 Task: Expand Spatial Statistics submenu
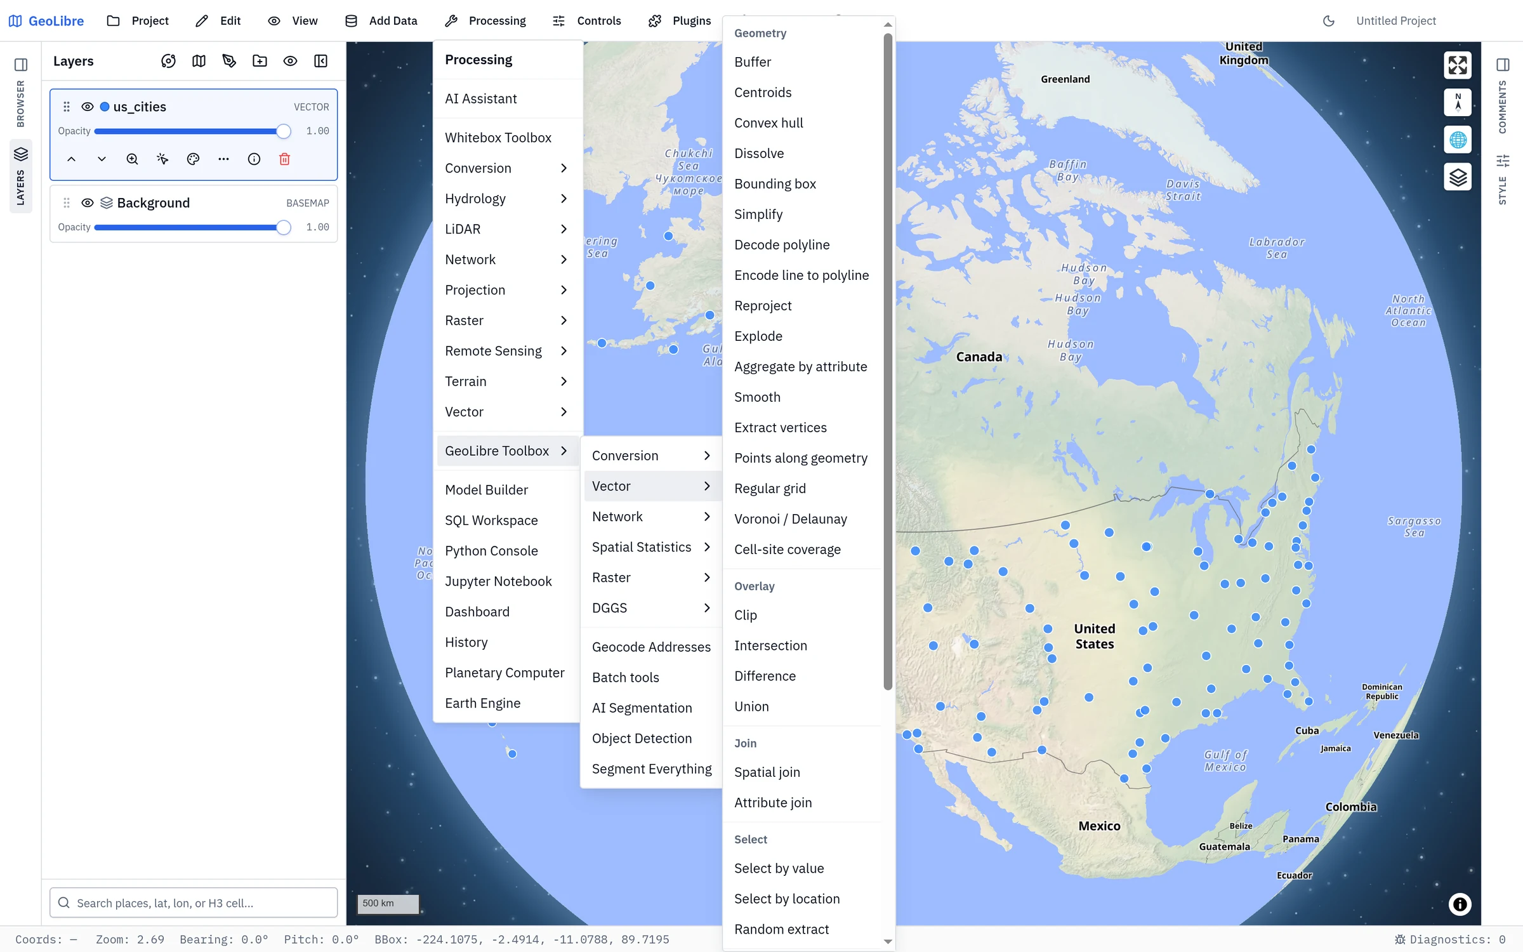[652, 547]
